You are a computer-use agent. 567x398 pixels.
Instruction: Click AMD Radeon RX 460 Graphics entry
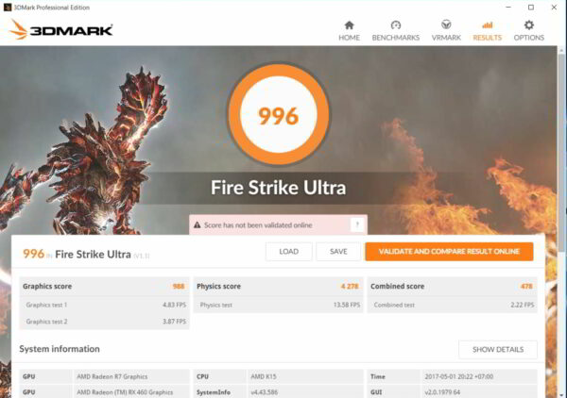[125, 392]
